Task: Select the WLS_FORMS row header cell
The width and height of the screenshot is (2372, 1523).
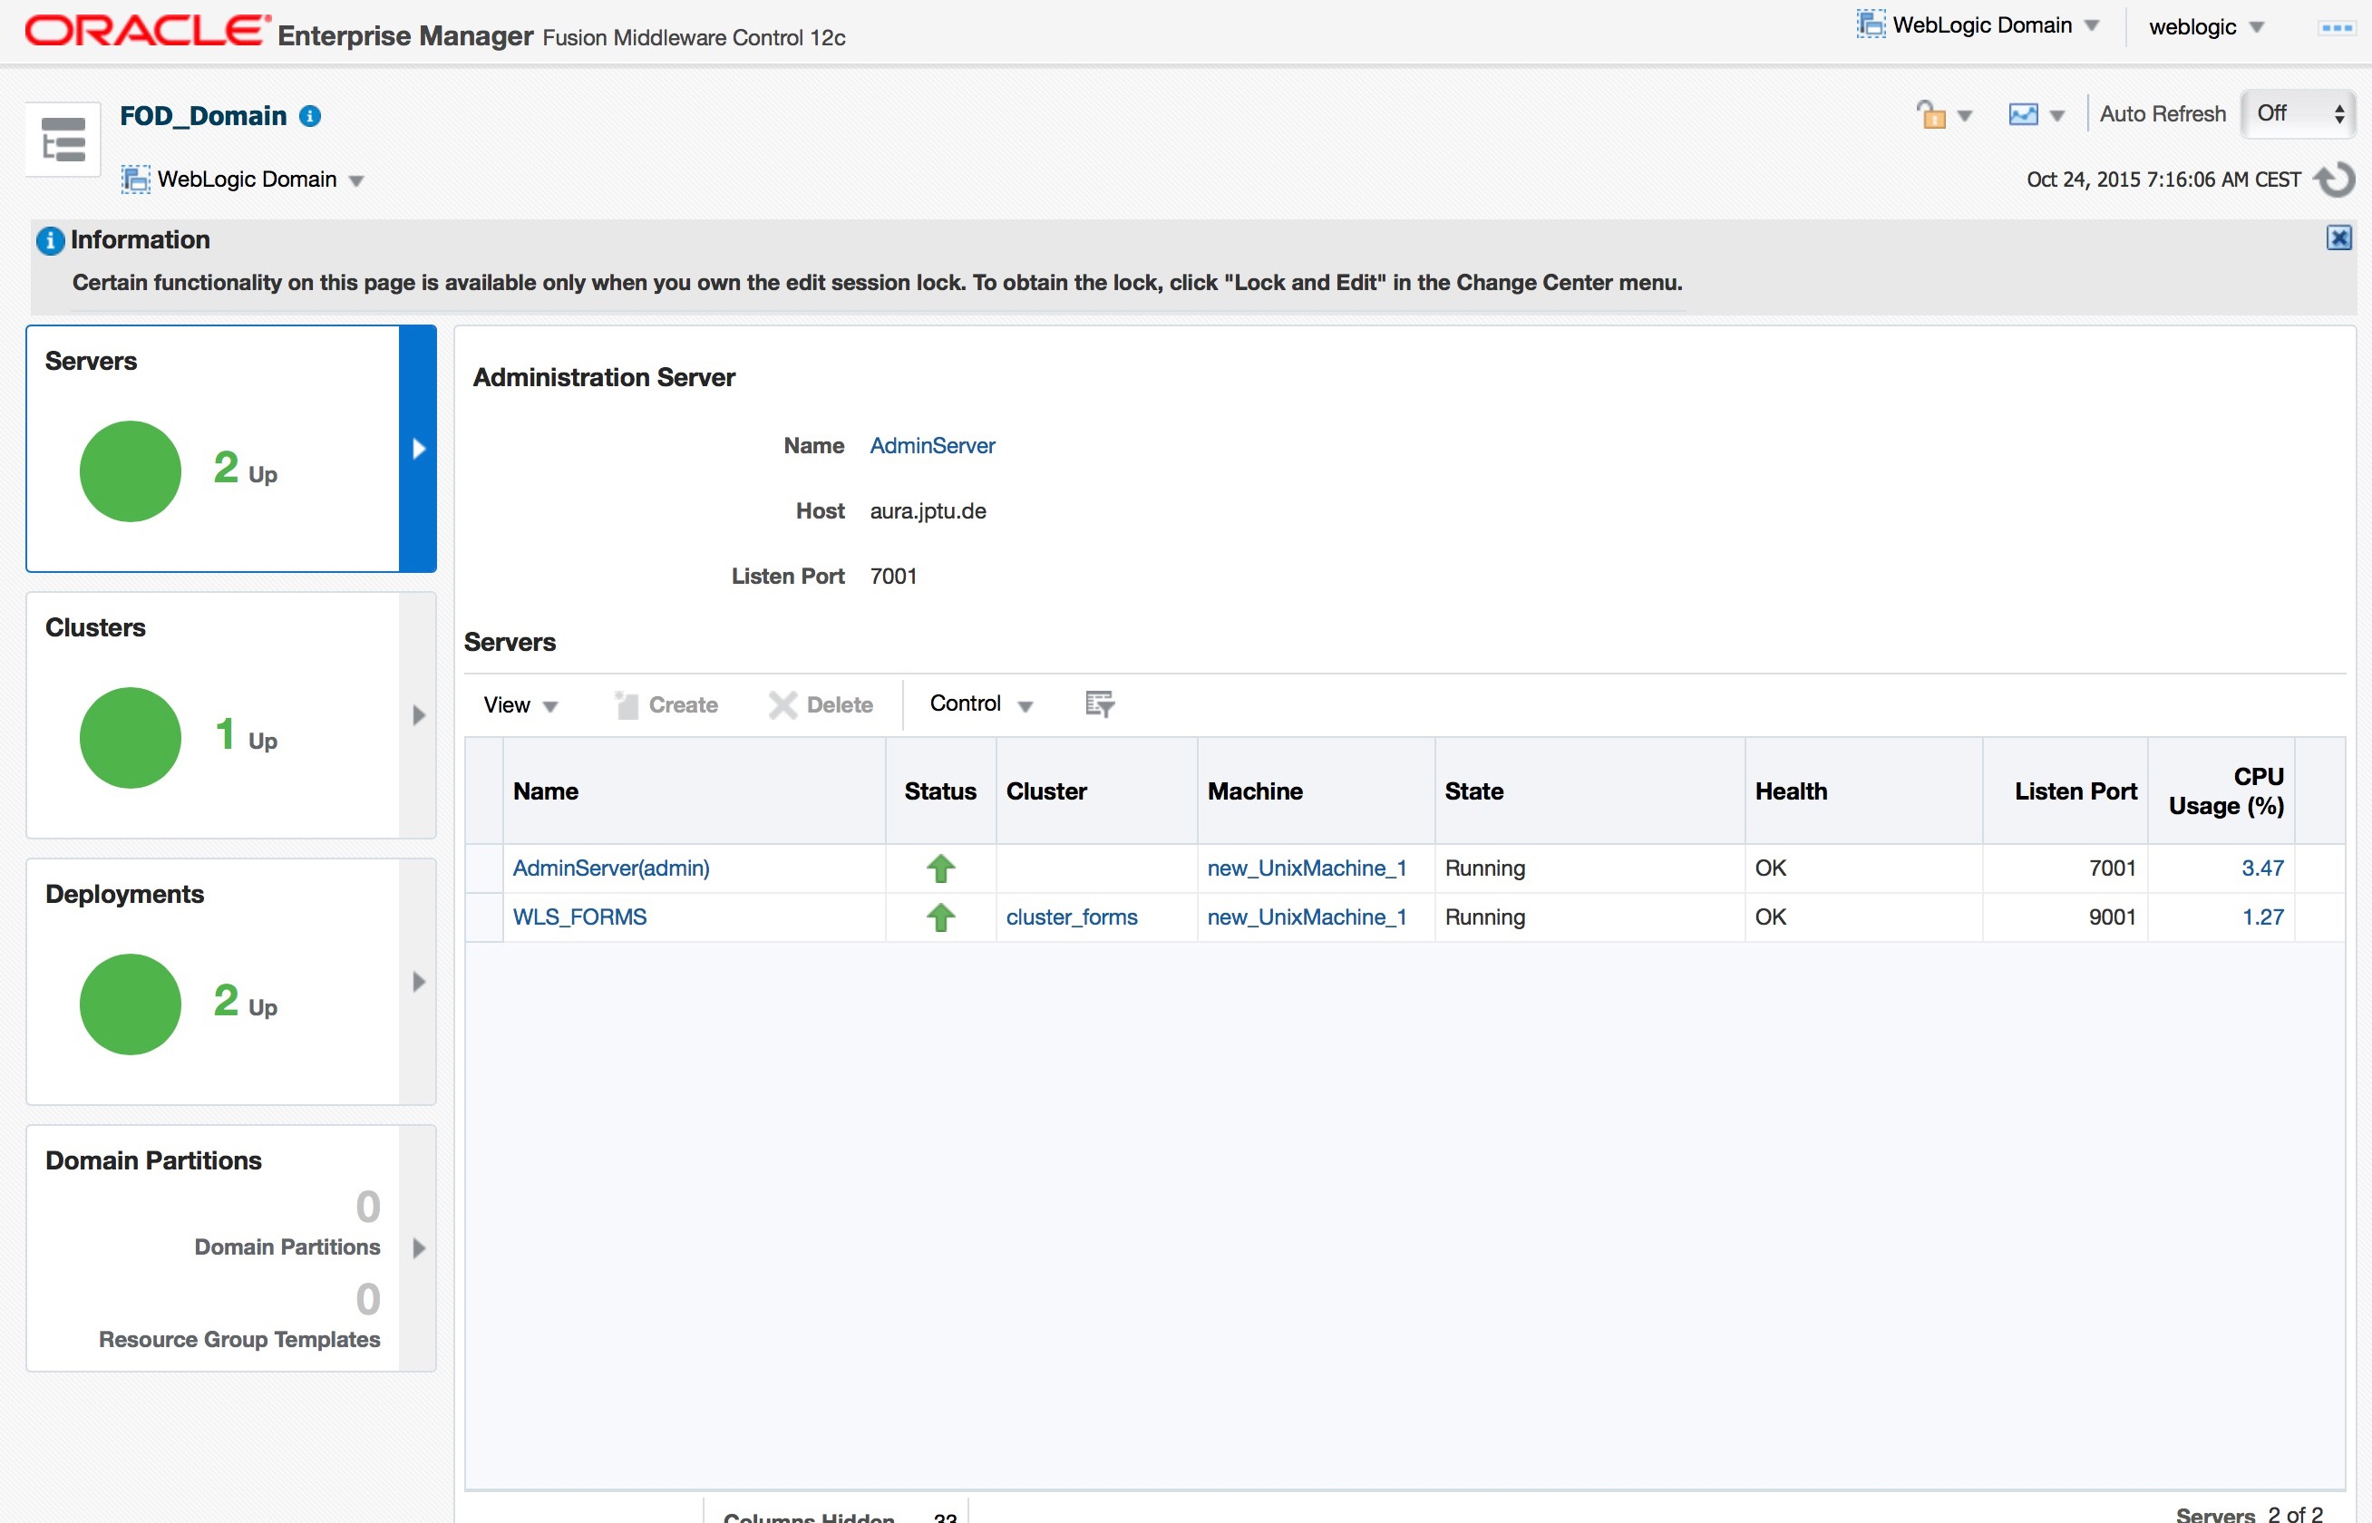Action: 483,917
